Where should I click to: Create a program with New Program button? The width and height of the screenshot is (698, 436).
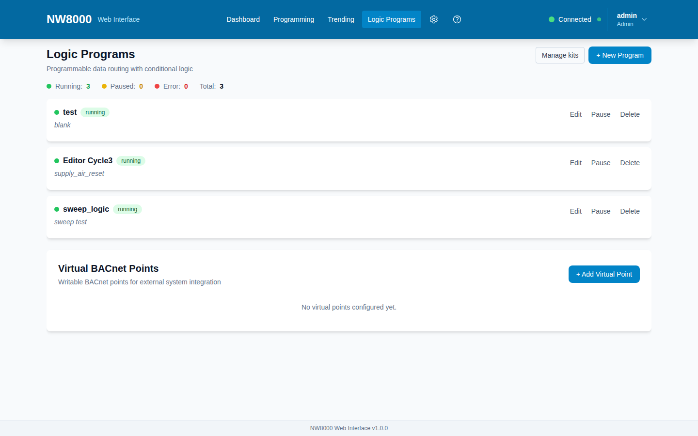620,55
